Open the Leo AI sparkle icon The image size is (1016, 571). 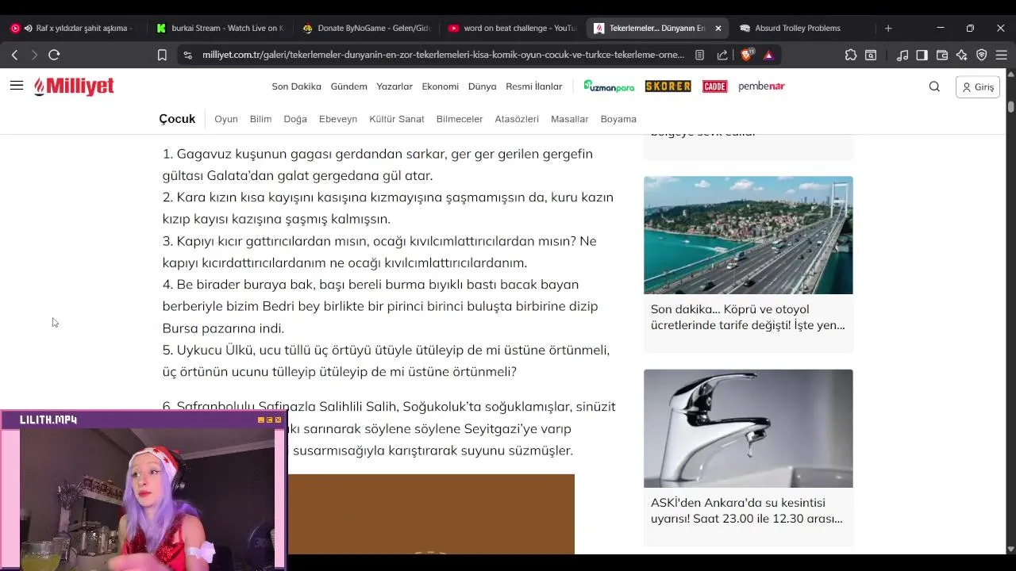962,55
